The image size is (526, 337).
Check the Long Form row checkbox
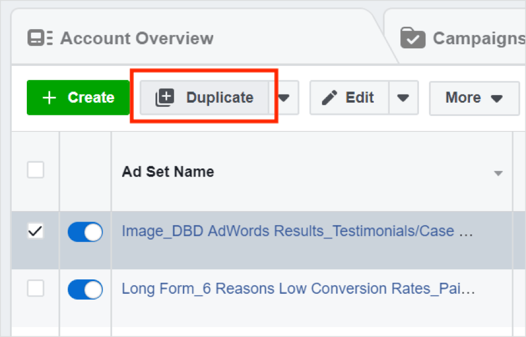(35, 289)
